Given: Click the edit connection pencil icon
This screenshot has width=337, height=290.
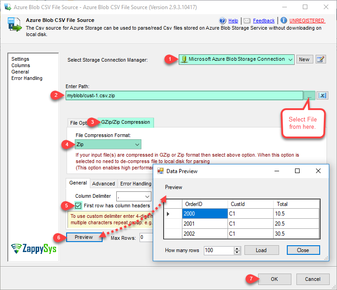Looking at the screenshot, I should [x=321, y=59].
